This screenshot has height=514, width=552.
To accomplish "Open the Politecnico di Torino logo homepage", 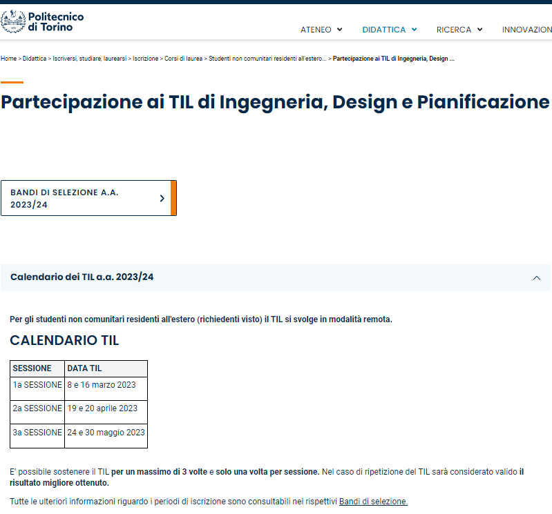I will [x=42, y=22].
